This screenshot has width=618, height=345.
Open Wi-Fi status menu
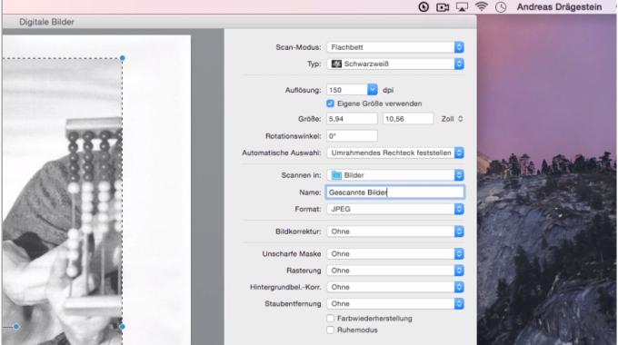pos(482,6)
